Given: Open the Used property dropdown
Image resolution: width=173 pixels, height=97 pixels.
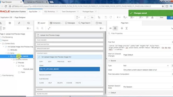Looking at the screenshot, I should coord(148,70).
